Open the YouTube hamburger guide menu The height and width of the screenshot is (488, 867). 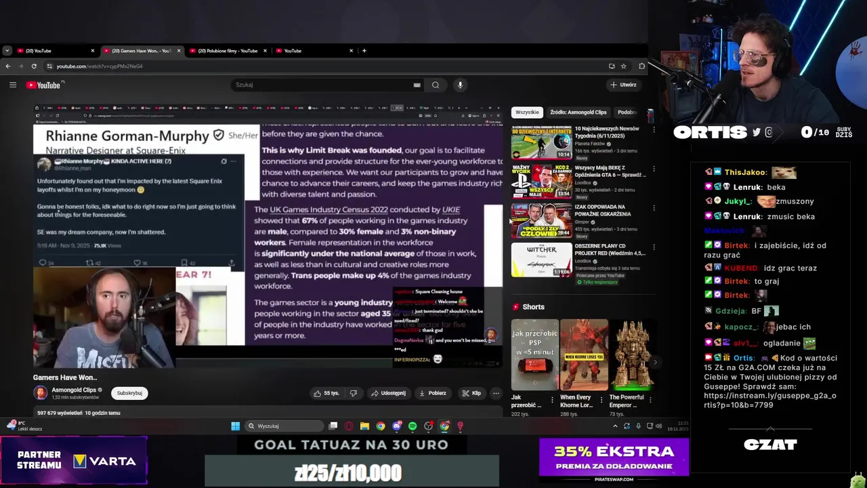click(13, 85)
